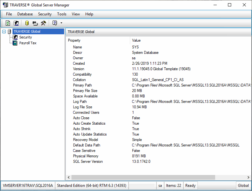Viewport: 252px width, 191px height.
Task: Click server name VMSERVER16TRAV\SQL2016A in status bar
Action: click(x=28, y=186)
